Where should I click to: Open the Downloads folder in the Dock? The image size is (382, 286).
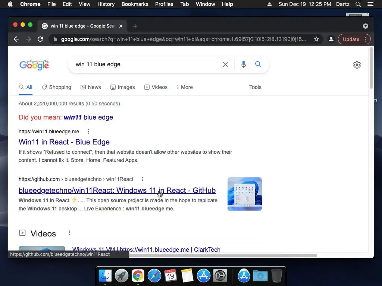click(260, 276)
